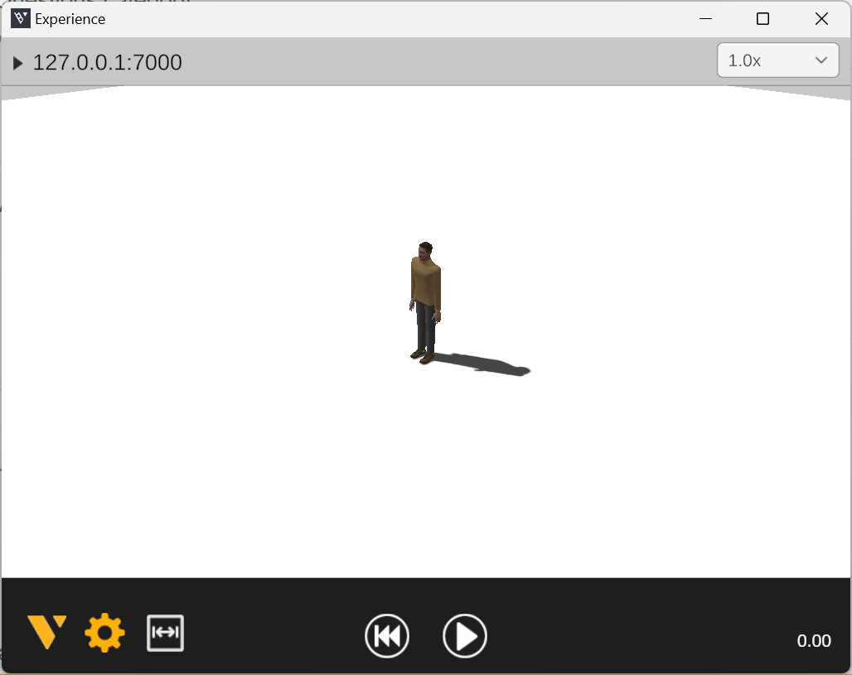This screenshot has height=675, width=852.
Task: Rewind playback to the start
Action: pyautogui.click(x=387, y=635)
